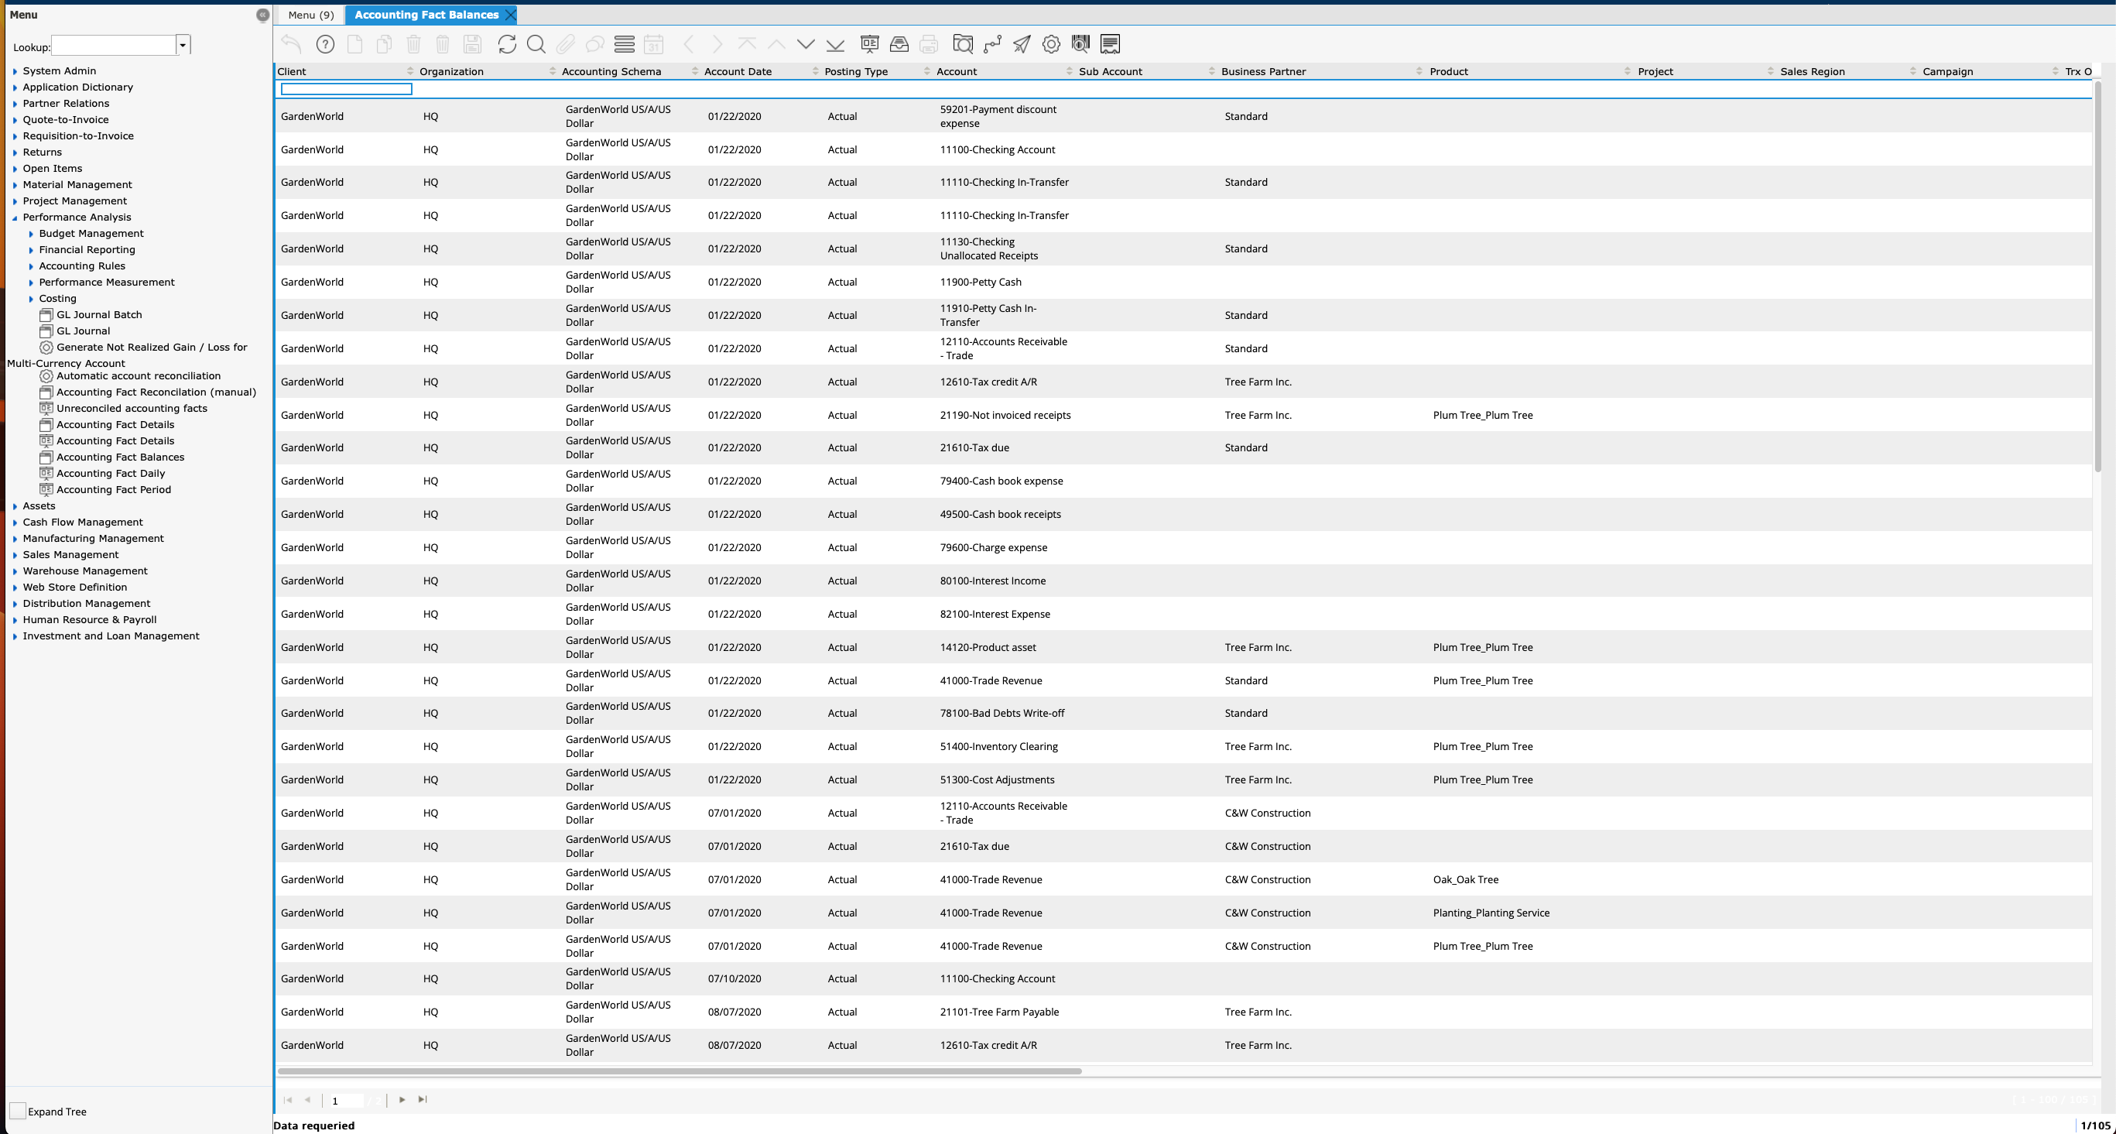Collapse the Performance Analysis tree node
The height and width of the screenshot is (1134, 2116).
pos(15,218)
